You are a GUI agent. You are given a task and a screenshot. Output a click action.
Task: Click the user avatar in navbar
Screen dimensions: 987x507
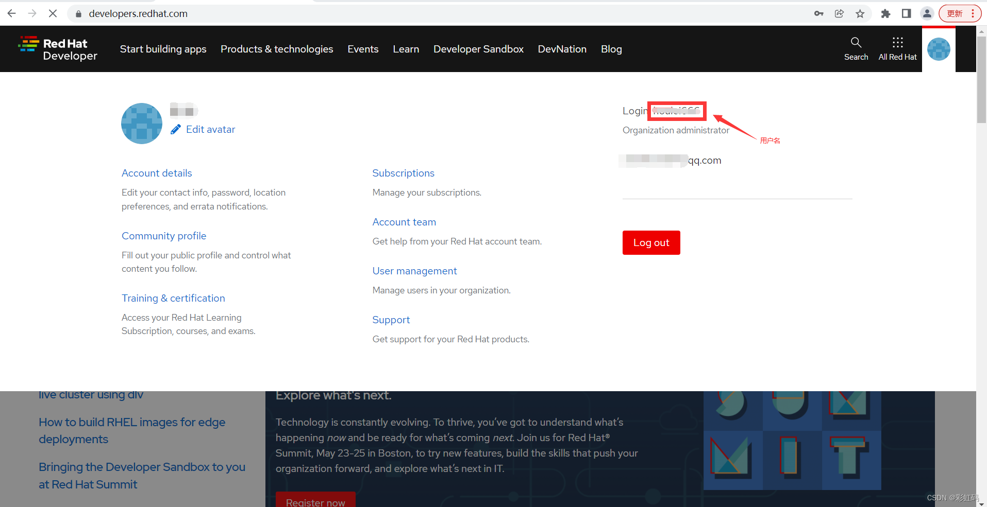coord(939,49)
